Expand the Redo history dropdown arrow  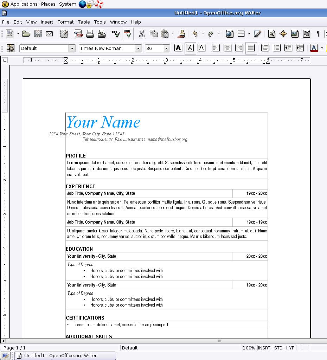click(x=219, y=34)
